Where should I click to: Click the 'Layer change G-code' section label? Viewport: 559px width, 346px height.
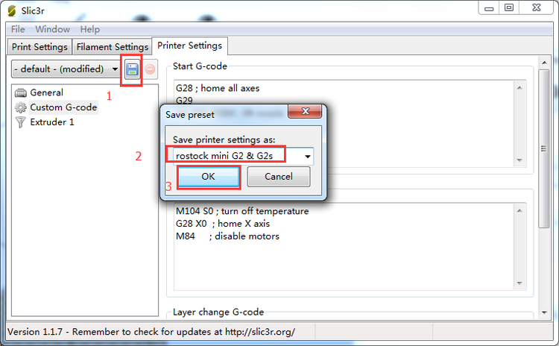point(218,312)
